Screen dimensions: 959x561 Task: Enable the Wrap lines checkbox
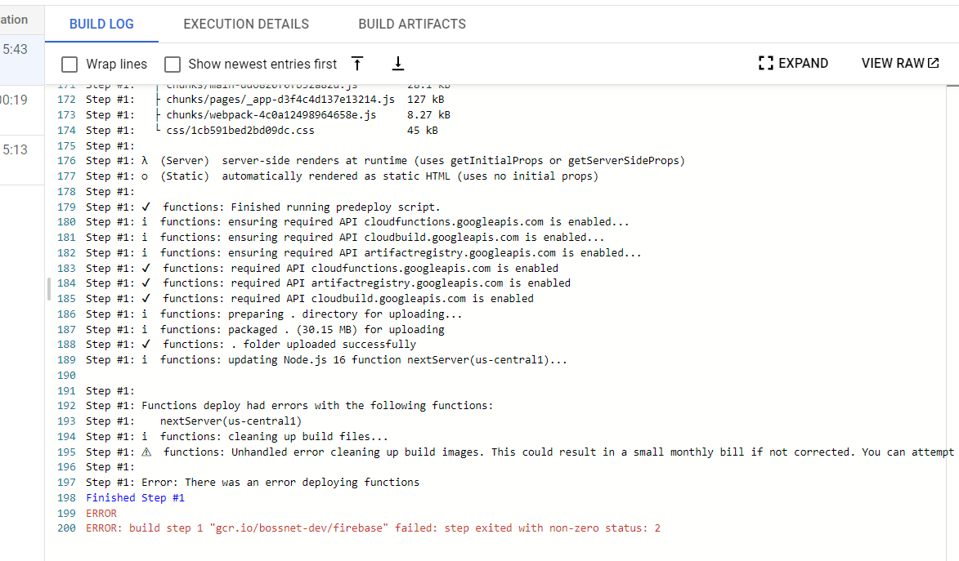(x=69, y=64)
